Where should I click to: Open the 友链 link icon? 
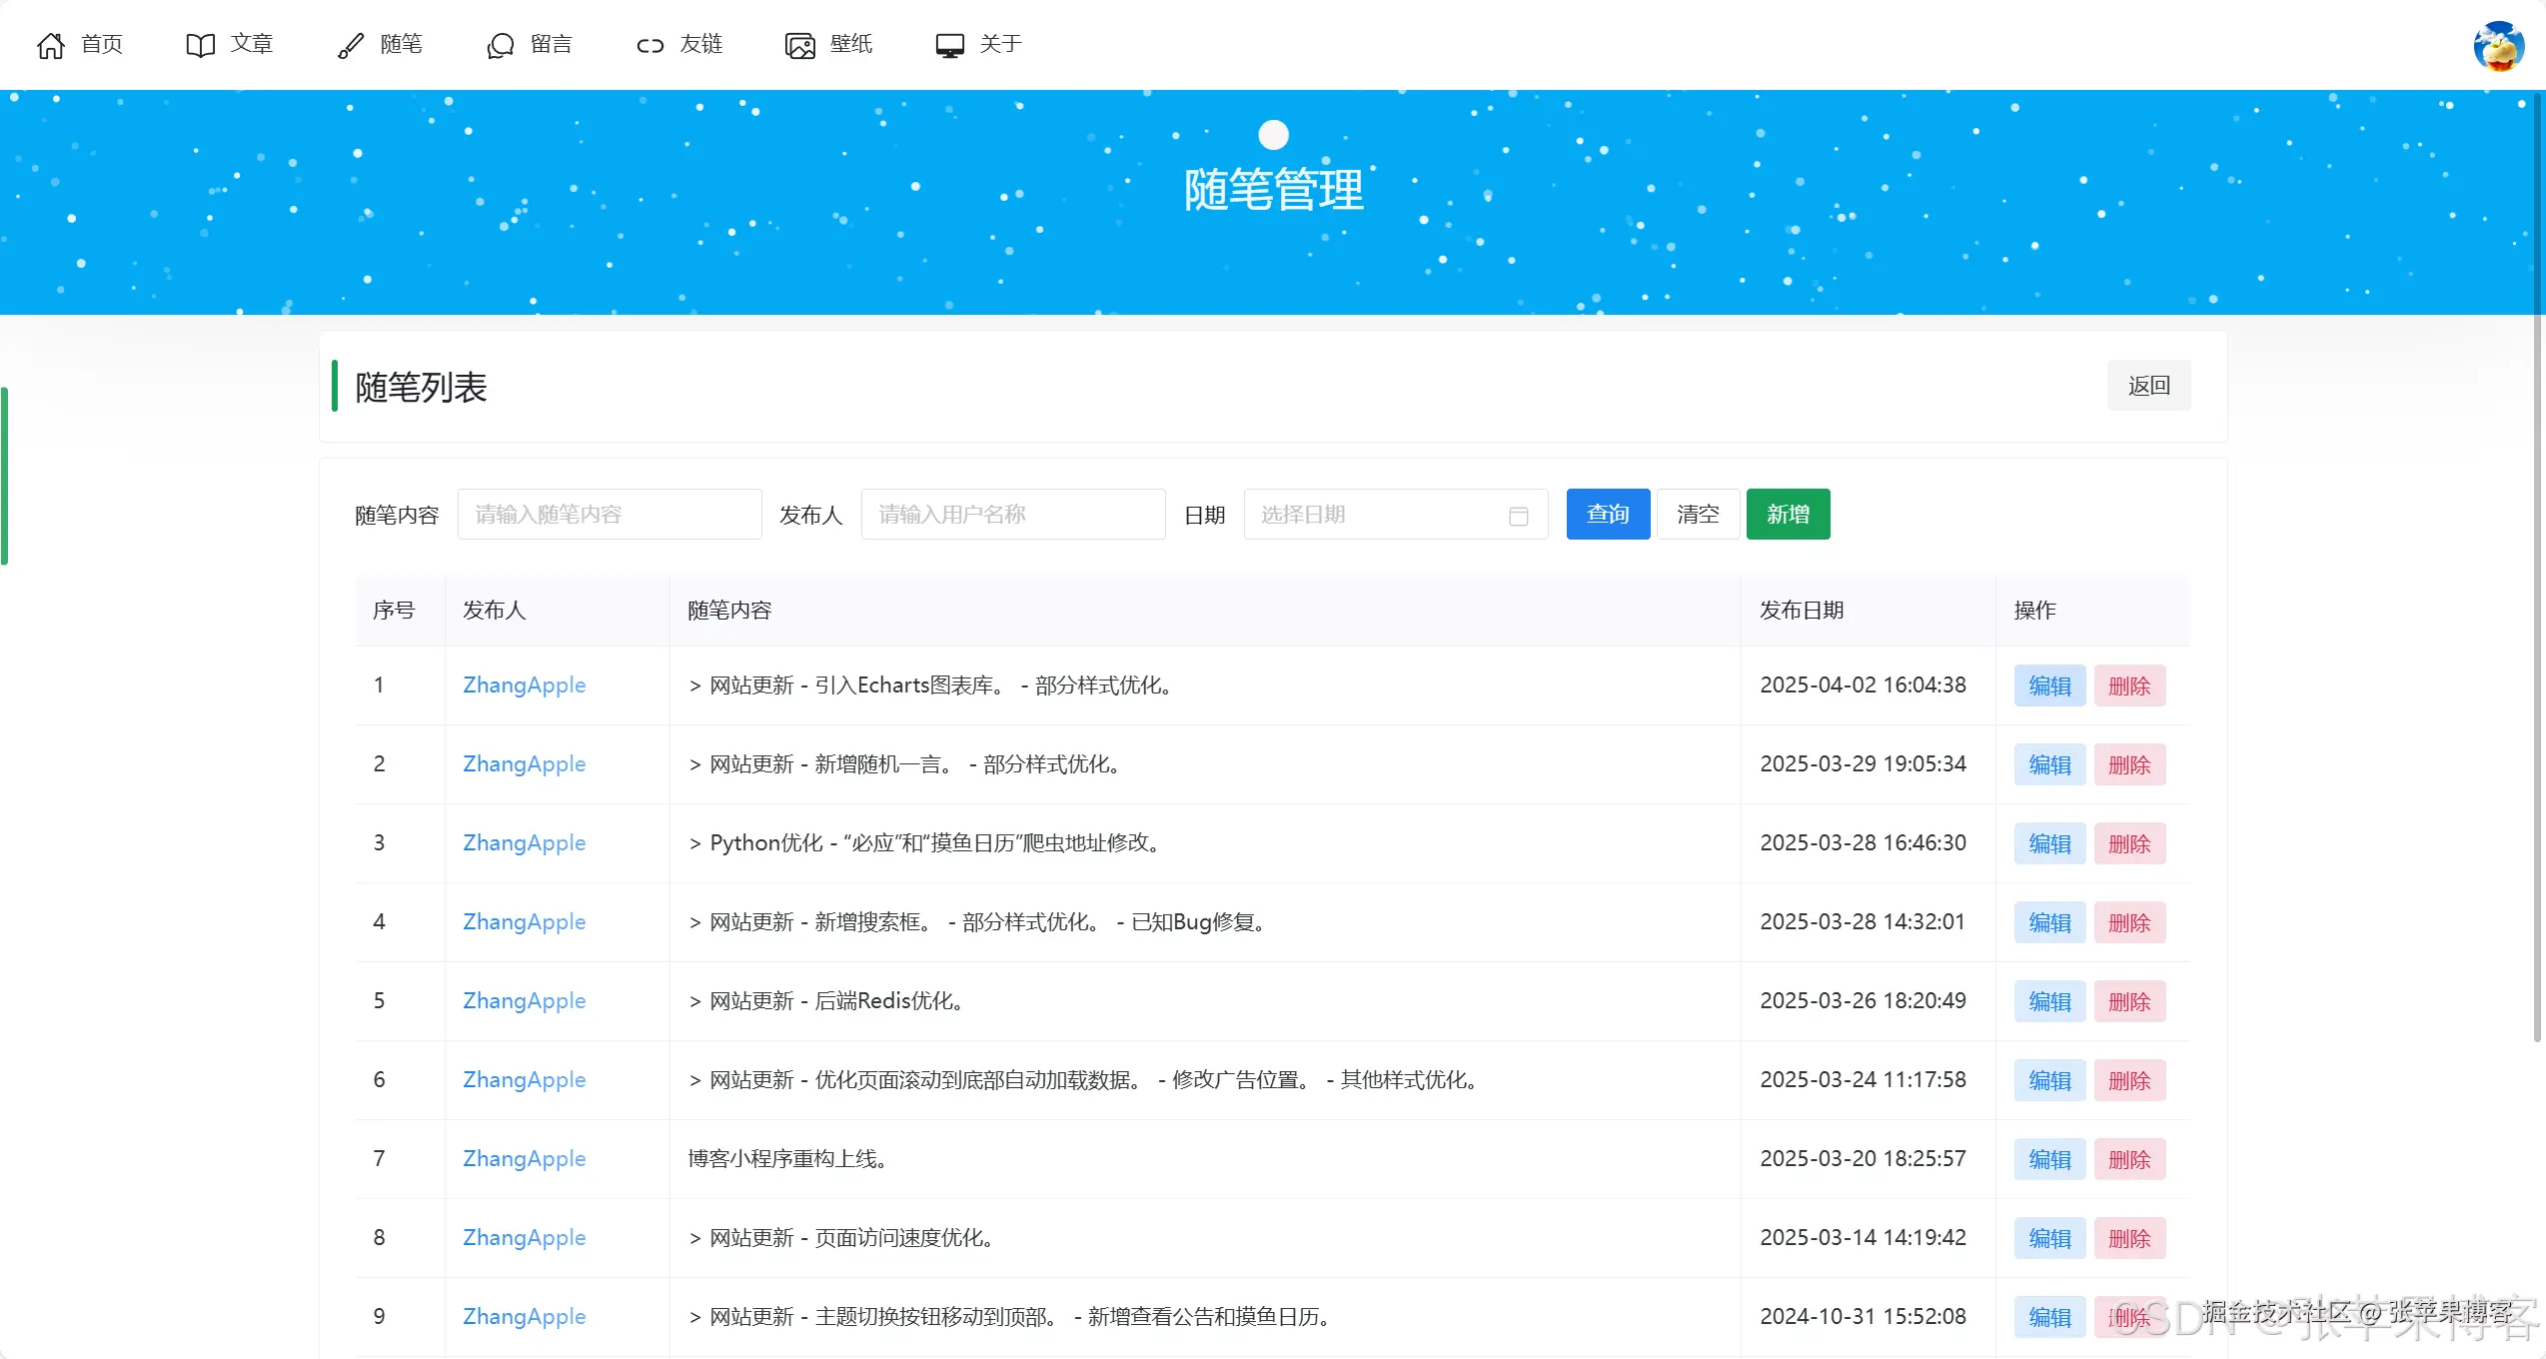[649, 45]
